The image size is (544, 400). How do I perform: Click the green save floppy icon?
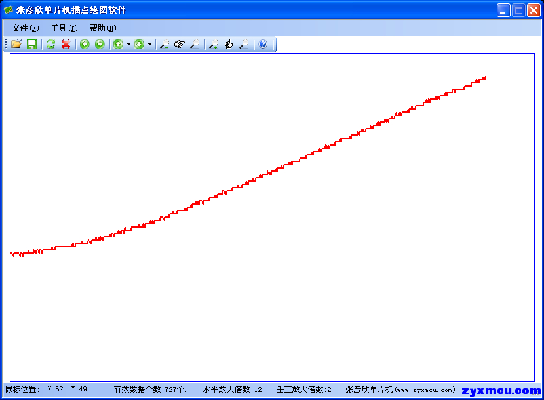(31, 44)
